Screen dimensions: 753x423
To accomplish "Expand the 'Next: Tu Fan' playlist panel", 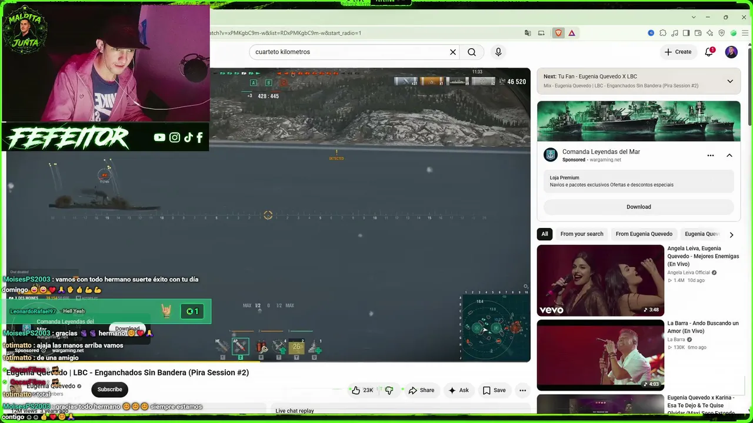I will coord(730,81).
